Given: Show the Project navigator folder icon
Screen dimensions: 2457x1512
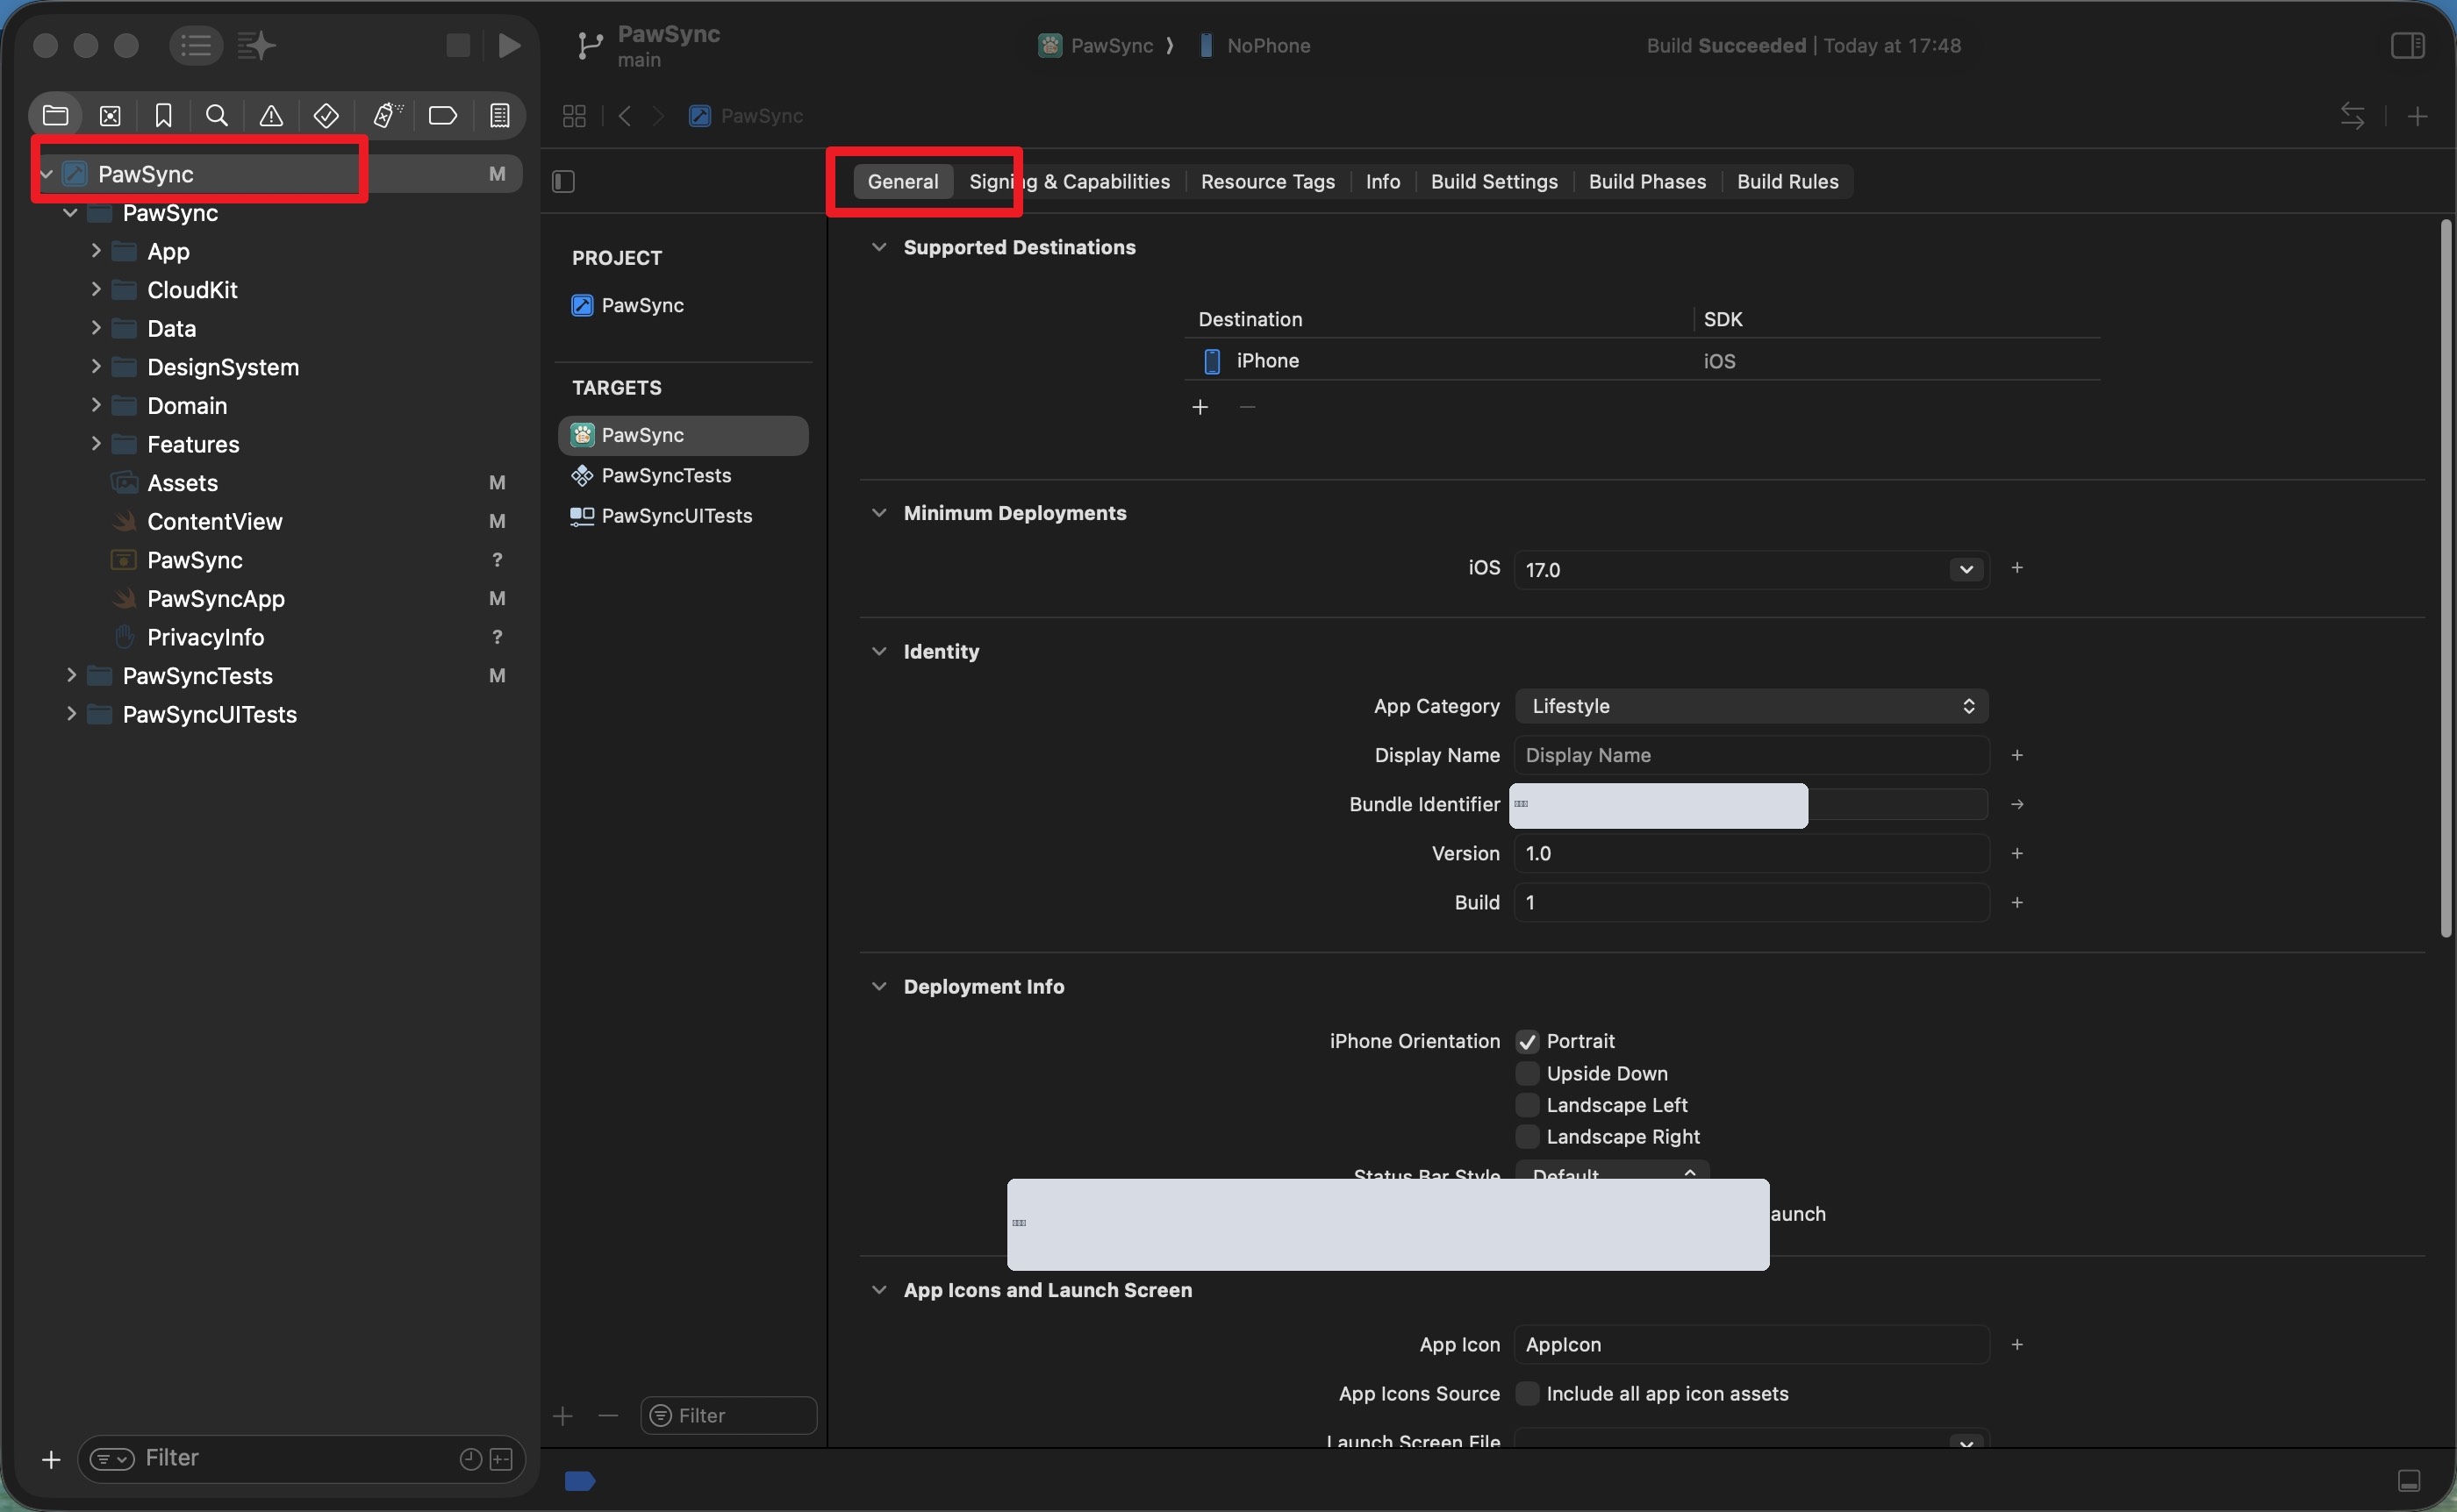Looking at the screenshot, I should pos(56,116).
